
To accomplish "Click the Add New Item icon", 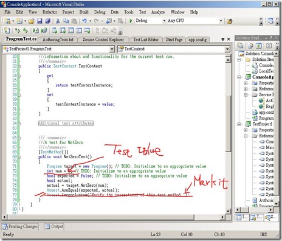I will (x=19, y=21).
